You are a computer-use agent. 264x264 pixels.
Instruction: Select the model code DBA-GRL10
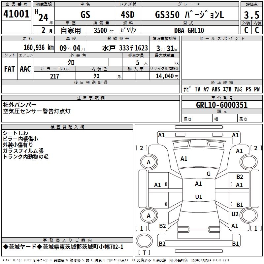[189, 30]
